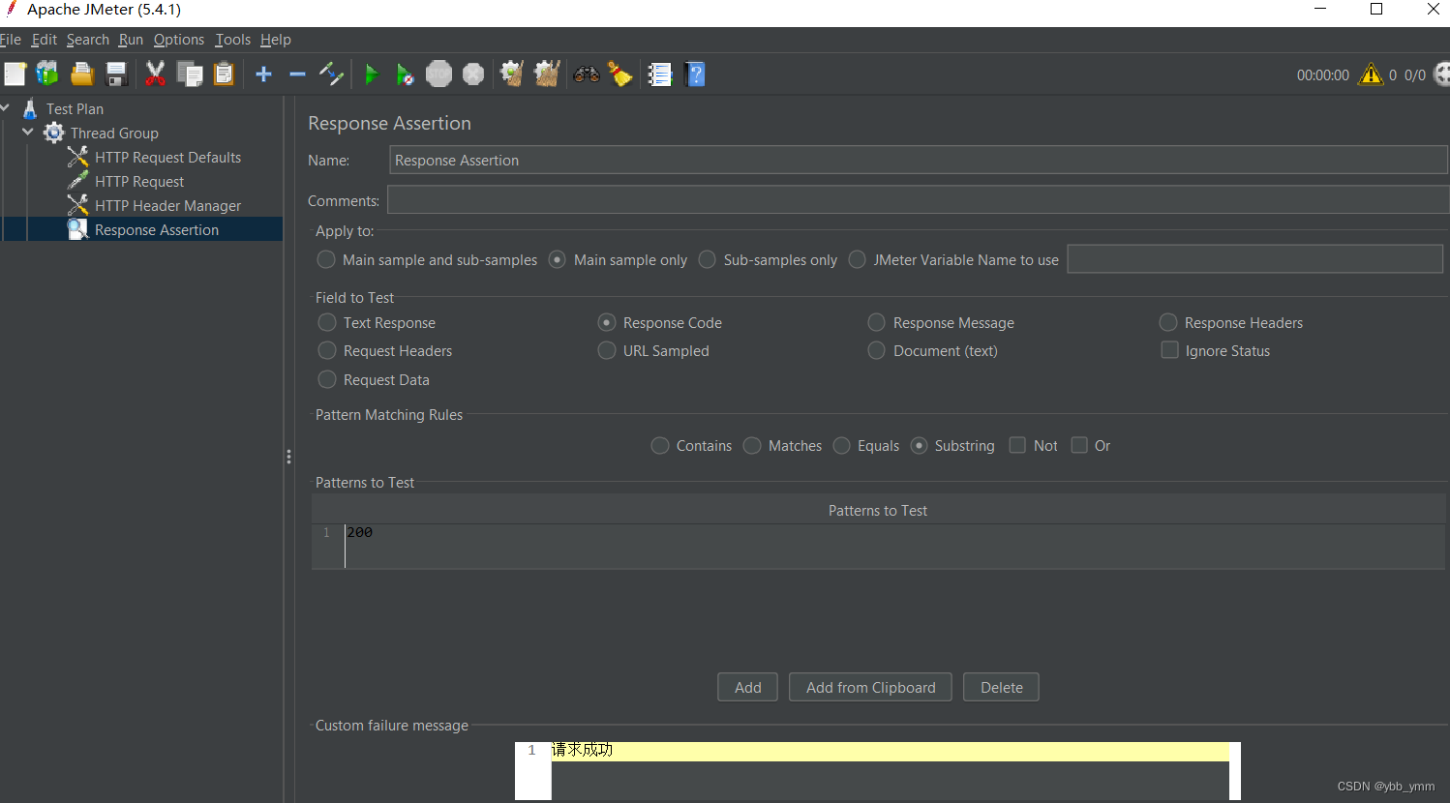Click the Paste clipboard icon
The image size is (1450, 803).
(224, 74)
